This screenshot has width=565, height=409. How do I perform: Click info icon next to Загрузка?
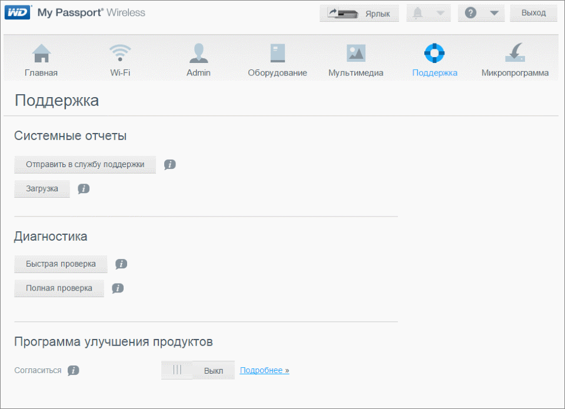tap(84, 189)
